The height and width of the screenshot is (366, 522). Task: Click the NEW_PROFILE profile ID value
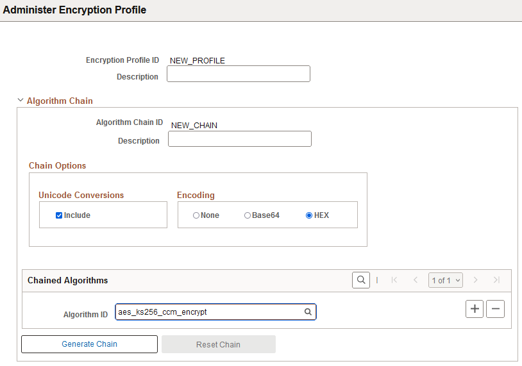[198, 60]
